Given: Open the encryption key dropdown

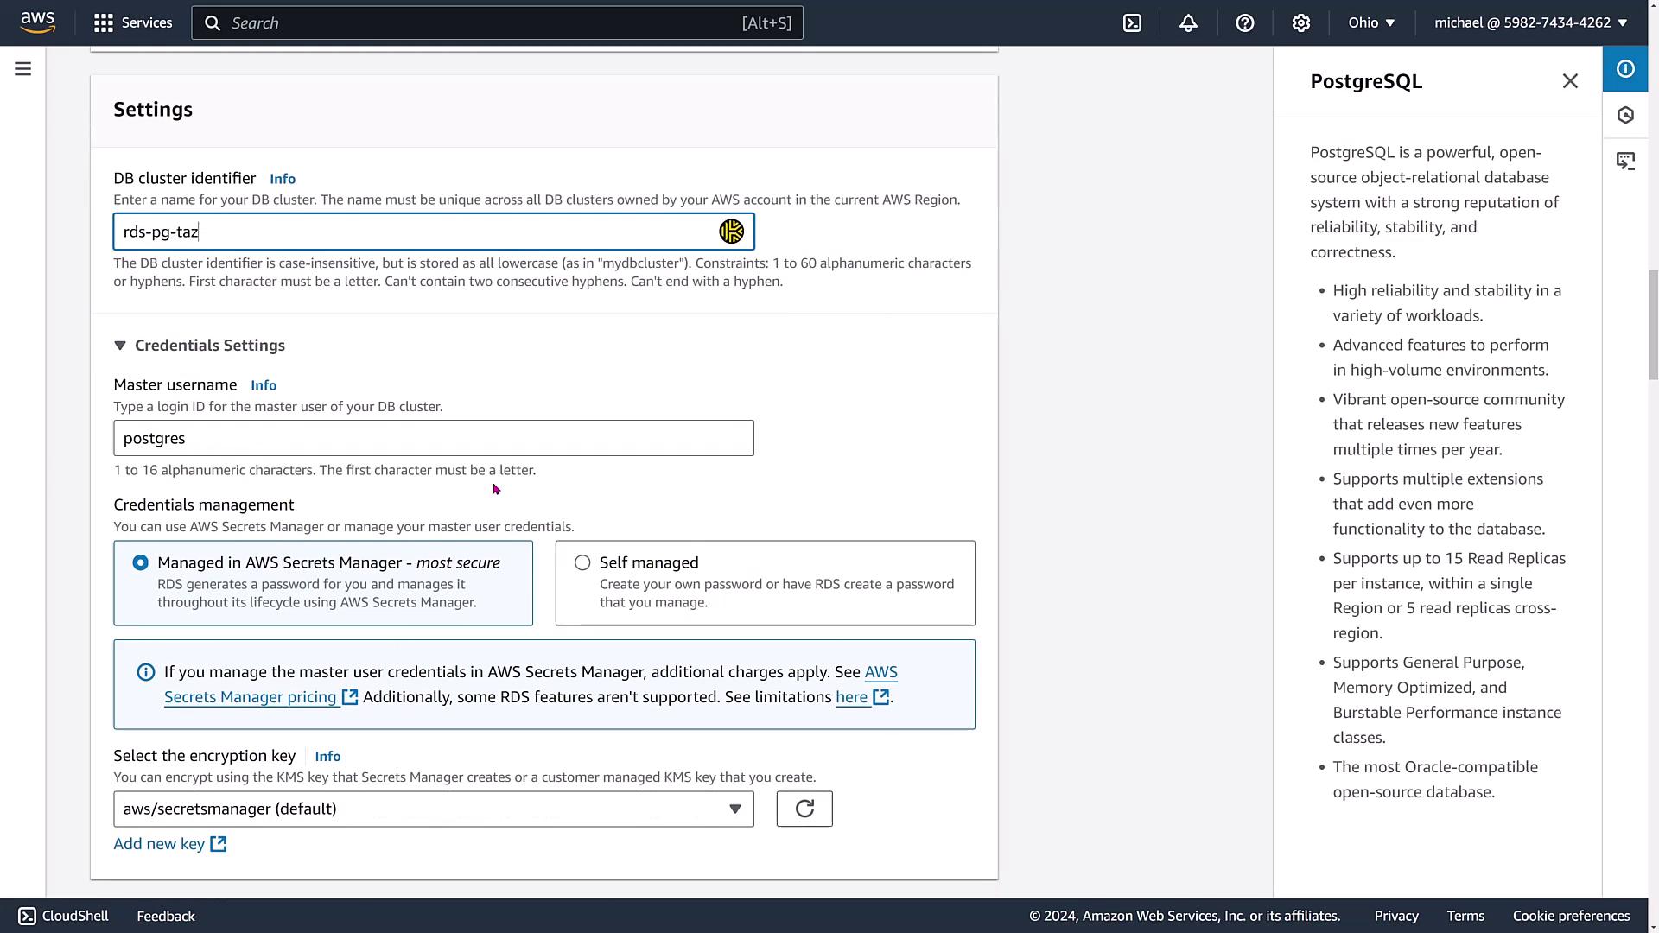Looking at the screenshot, I should coord(433,809).
